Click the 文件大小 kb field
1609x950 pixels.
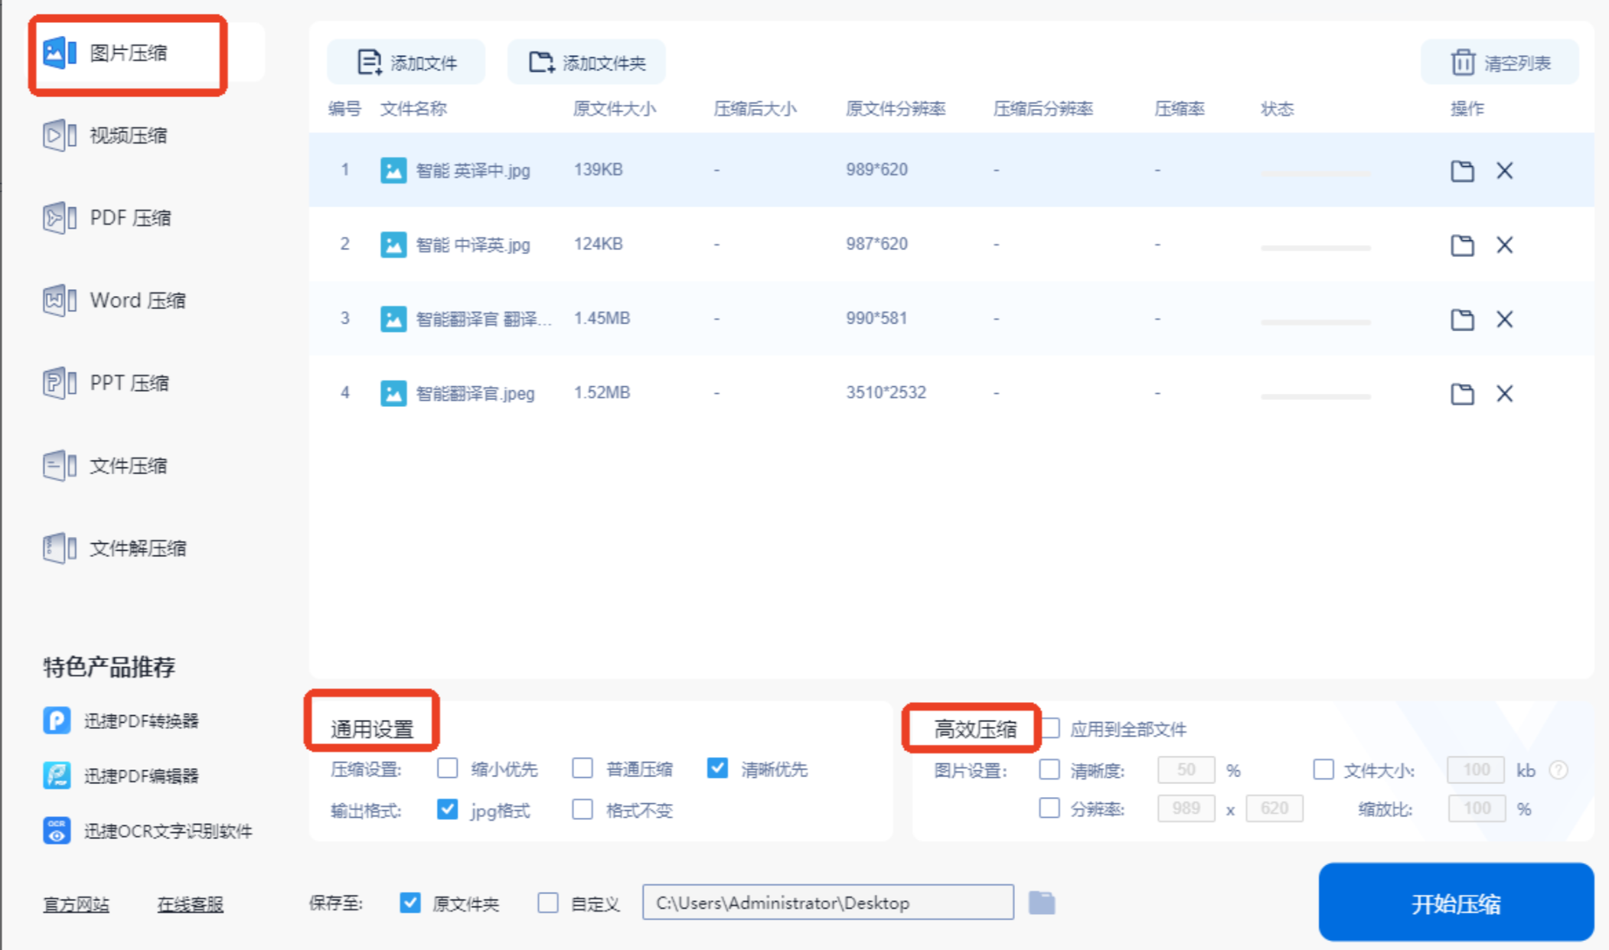tap(1476, 769)
